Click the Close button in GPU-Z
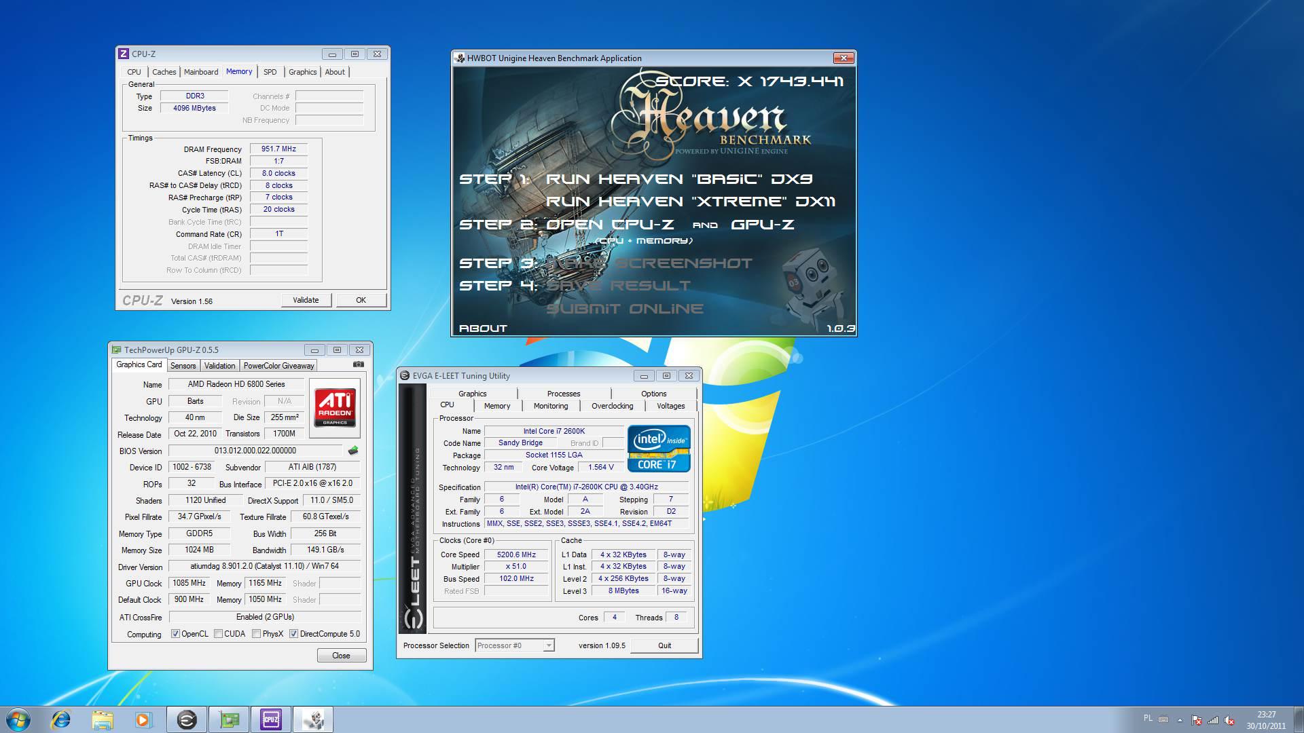The height and width of the screenshot is (733, 1304). pos(341,656)
